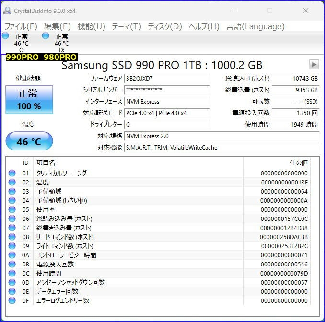325x322 pixels.
Task: Click status orb for ID 08 リードコマンド数
Action: point(12,237)
